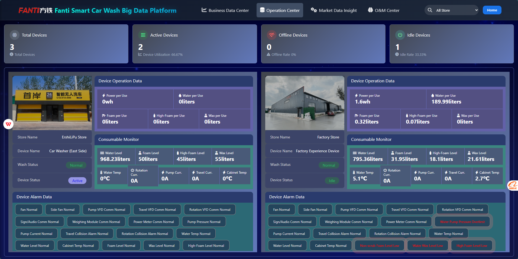The height and width of the screenshot is (259, 518).
Task: Click the FANTI logo
Action: [x=35, y=11]
